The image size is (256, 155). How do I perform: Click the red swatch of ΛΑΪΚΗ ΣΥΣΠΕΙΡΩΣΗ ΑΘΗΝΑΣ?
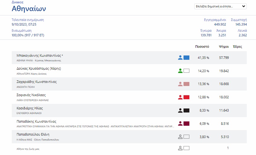(186, 97)
